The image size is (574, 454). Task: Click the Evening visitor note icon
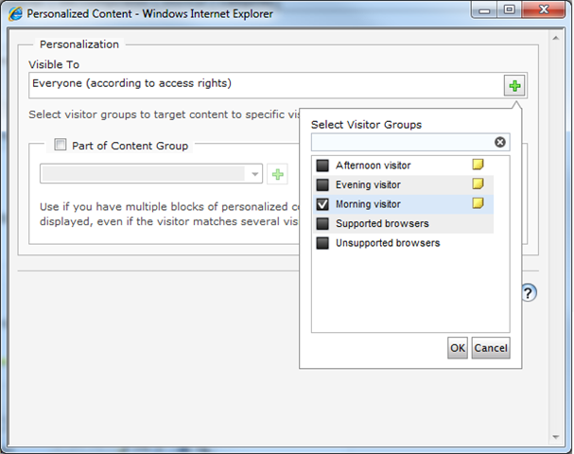478,184
